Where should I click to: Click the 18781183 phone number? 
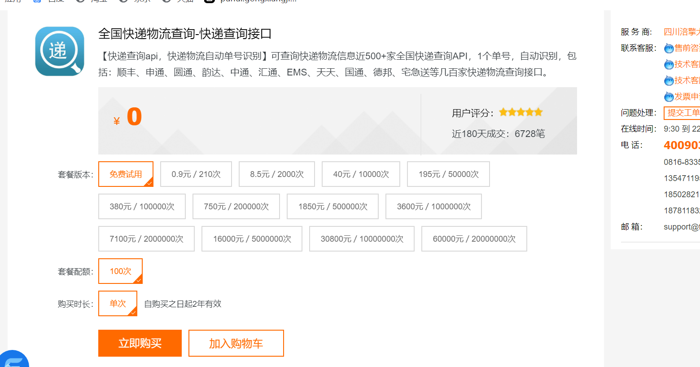(682, 211)
